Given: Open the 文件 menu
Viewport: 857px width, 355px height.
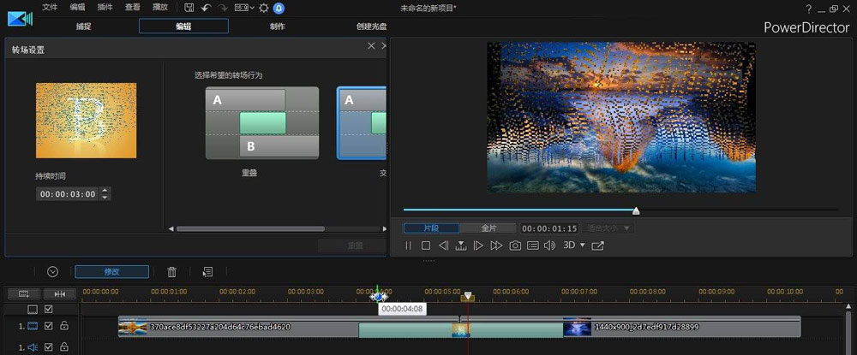Looking at the screenshot, I should [50, 8].
